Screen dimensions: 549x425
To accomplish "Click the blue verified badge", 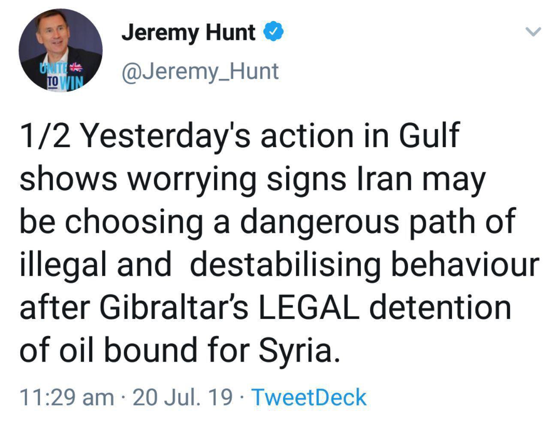I will 273,32.
